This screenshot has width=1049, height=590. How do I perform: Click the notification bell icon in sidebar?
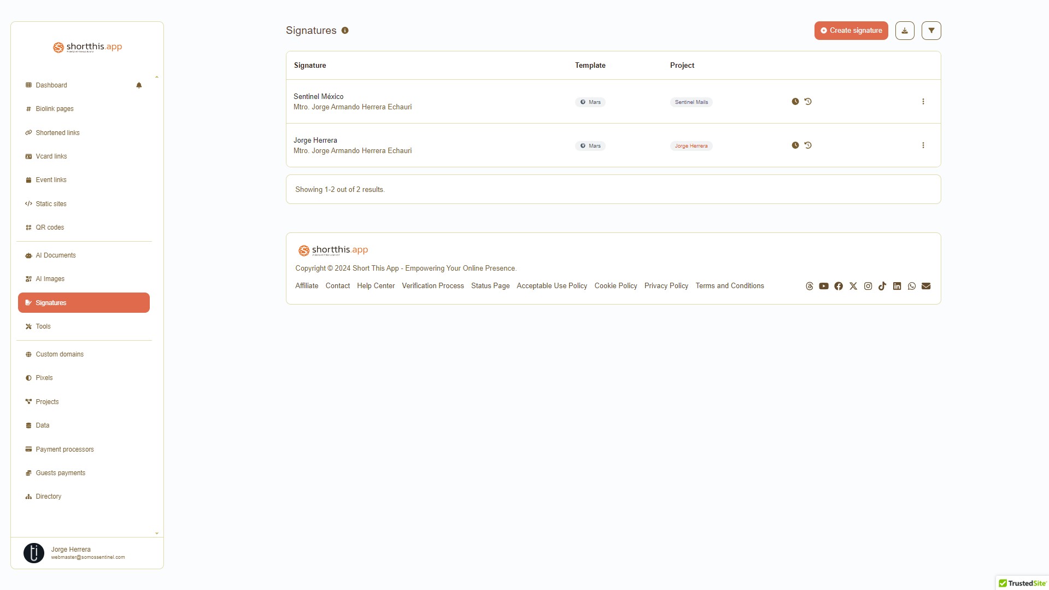coord(139,85)
